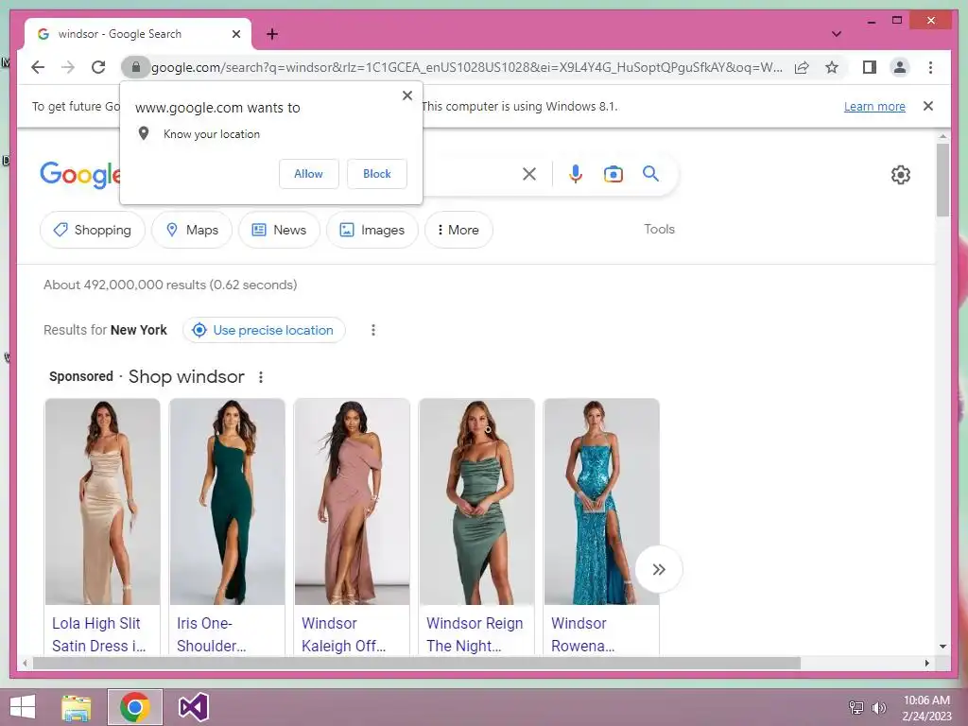The height and width of the screenshot is (726, 968).
Task: Share this page with the share icon
Action: pos(802,67)
